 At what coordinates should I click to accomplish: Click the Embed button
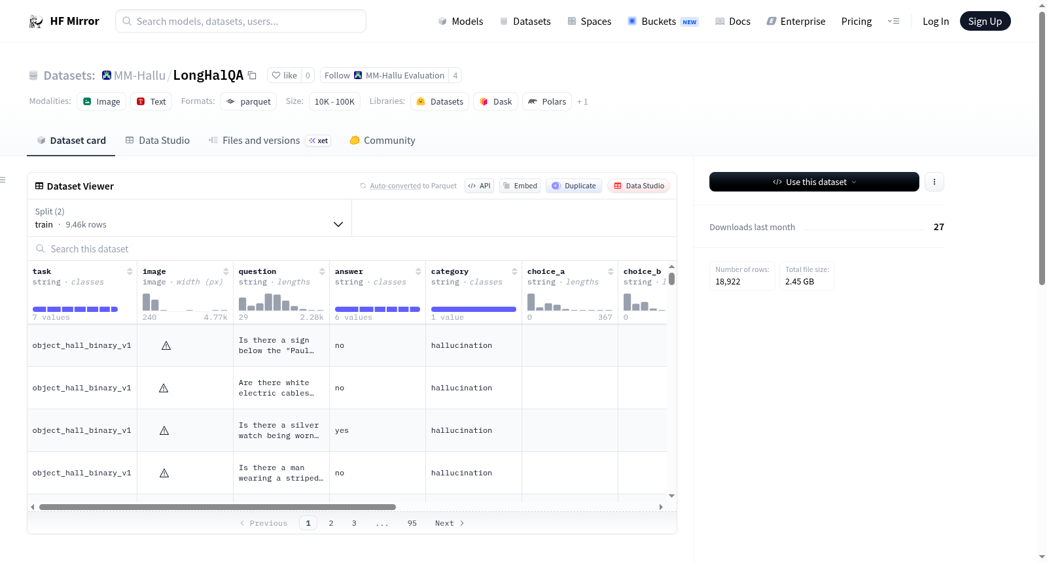click(x=520, y=186)
